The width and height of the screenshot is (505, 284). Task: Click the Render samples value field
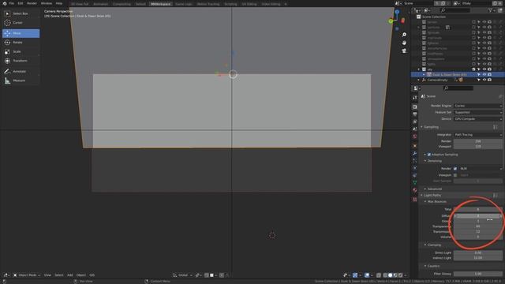[x=478, y=141]
